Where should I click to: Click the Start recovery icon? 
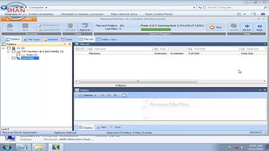click(10, 26)
